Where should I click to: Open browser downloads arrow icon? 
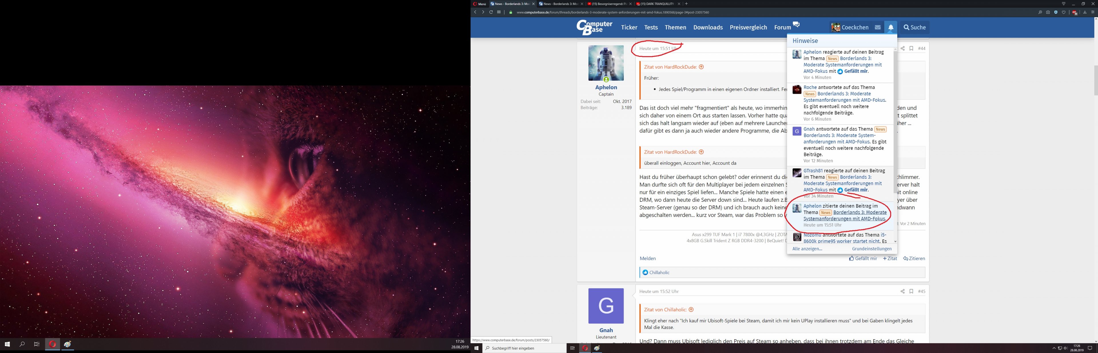1085,12
